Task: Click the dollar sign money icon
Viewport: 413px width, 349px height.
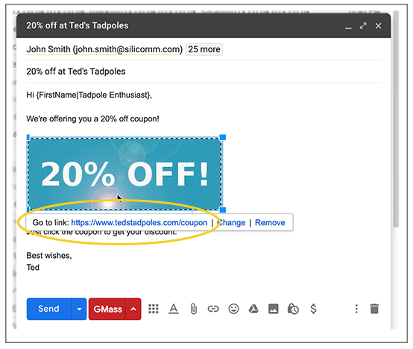Action: pyautogui.click(x=313, y=309)
